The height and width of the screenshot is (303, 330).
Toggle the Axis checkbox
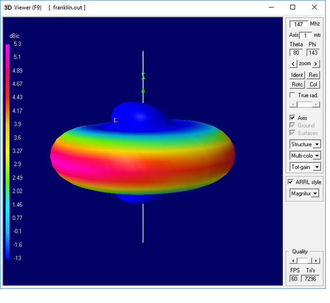[292, 118]
